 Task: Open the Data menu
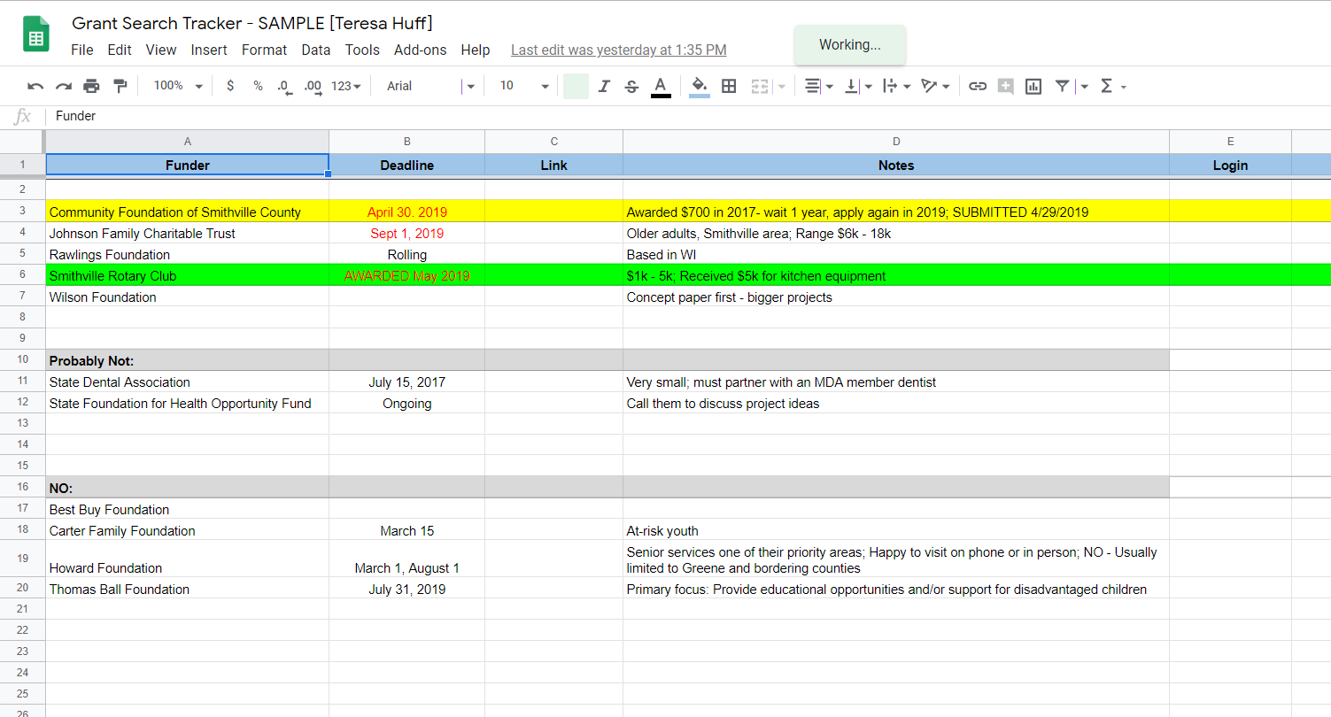click(x=316, y=50)
